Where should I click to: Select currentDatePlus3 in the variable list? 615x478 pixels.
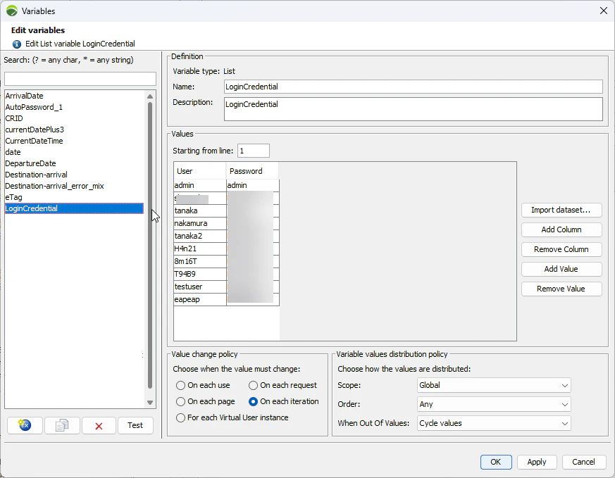(x=74, y=130)
